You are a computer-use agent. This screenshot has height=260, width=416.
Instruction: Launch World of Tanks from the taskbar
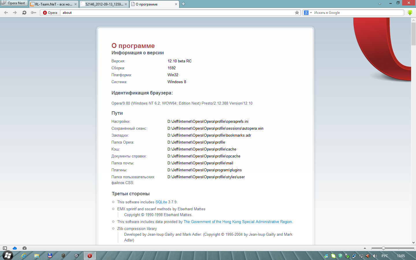point(63,256)
